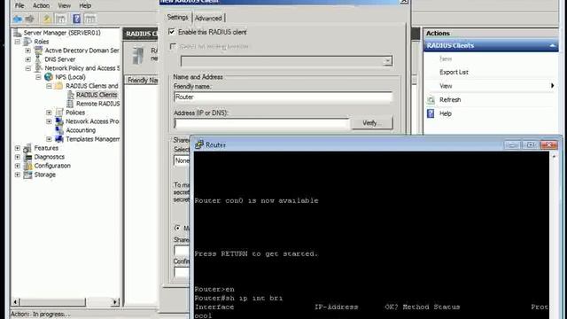Click the Friendly Name column header
The height and width of the screenshot is (319, 567).
coord(143,81)
